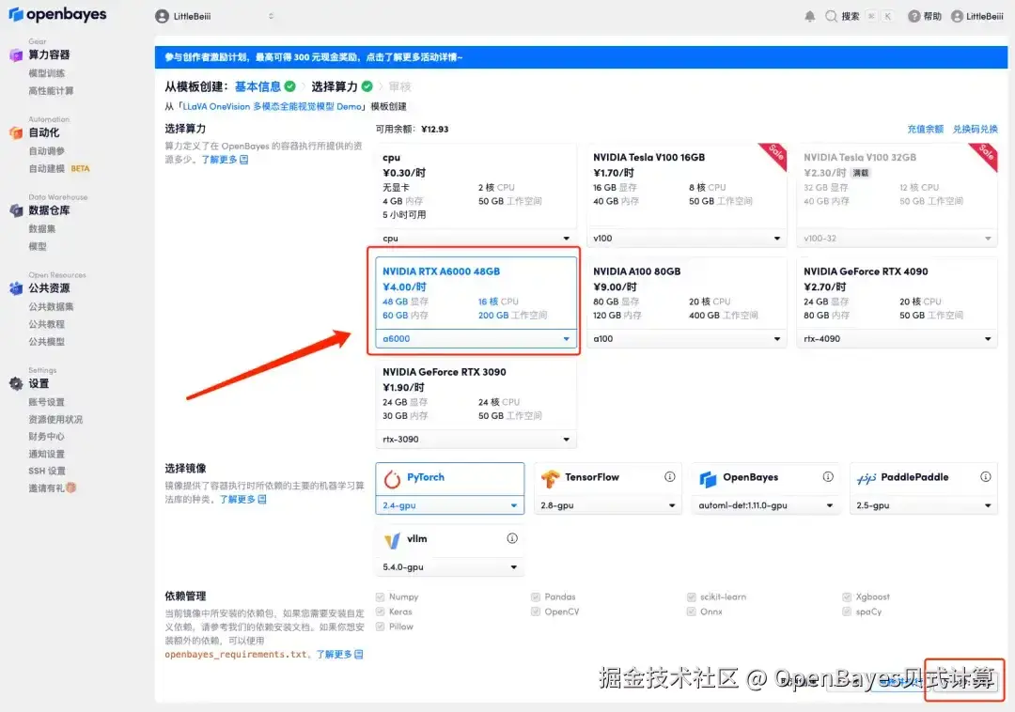Open the cpu resource dropdown
The width and height of the screenshot is (1015, 712).
476,238
